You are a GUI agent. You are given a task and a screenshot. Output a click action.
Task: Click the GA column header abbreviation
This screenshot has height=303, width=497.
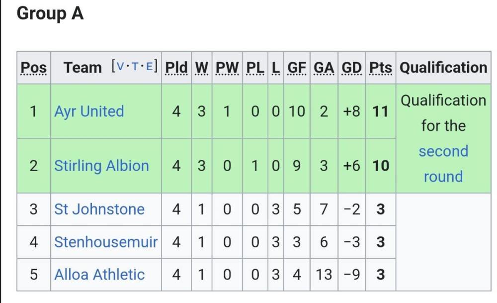point(324,68)
